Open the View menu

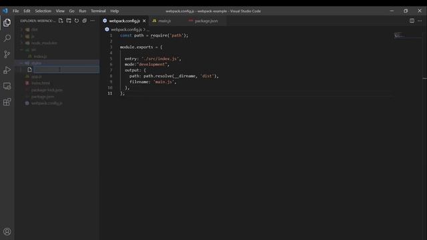pyautogui.click(x=60, y=11)
